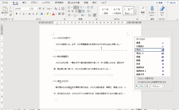This screenshot has width=179, height=110.
Task: Open the font name dropdown (メイリオ)
Action: (x=30, y=9)
